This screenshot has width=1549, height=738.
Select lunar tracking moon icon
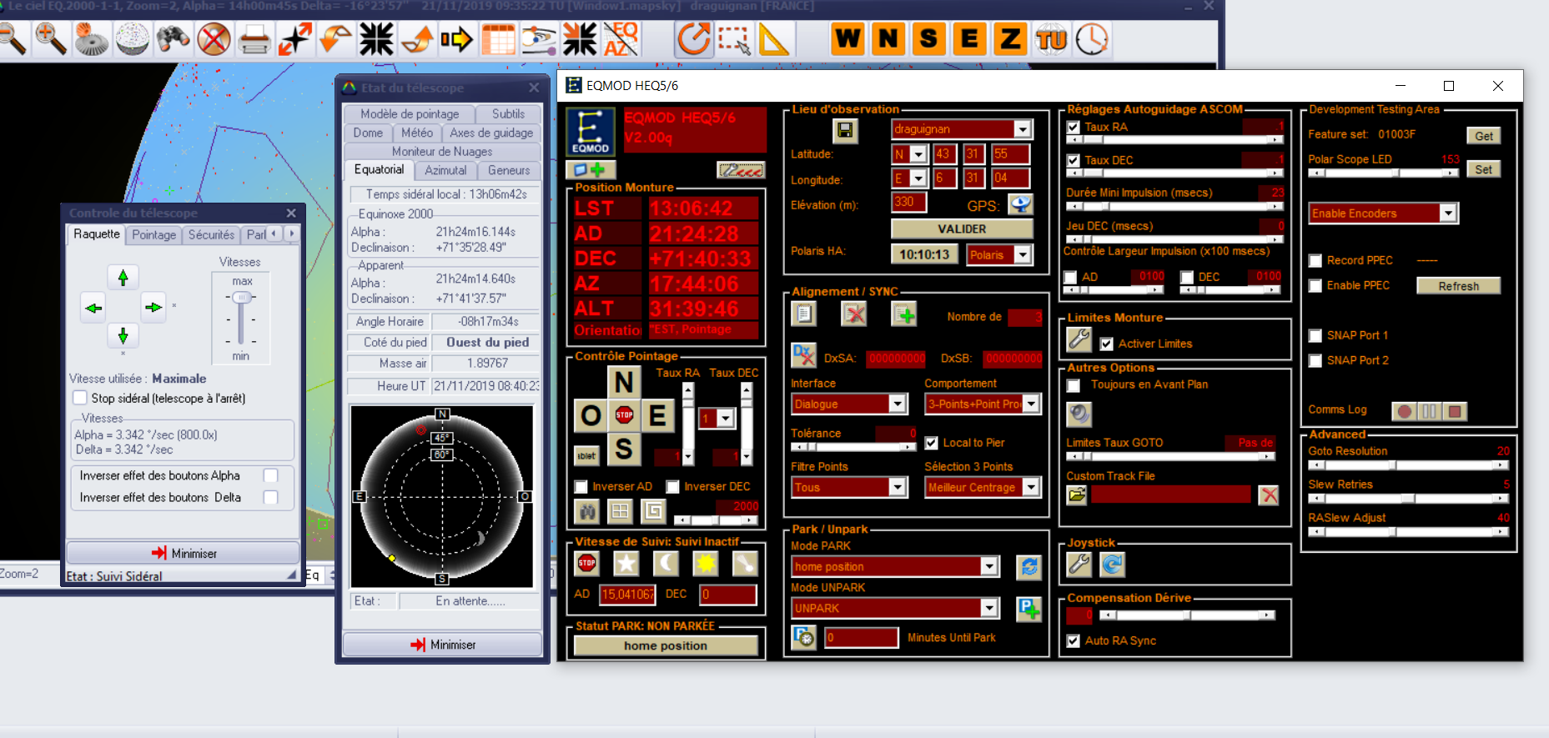point(665,564)
